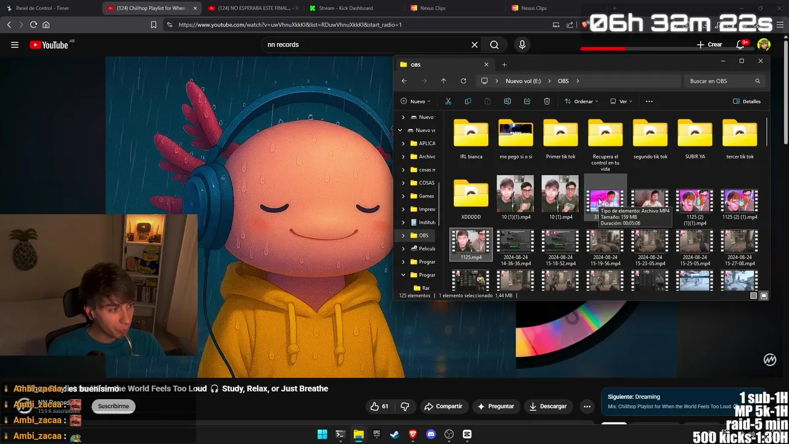Click the Descargar button under the video
The image size is (789, 444).
[548, 406]
